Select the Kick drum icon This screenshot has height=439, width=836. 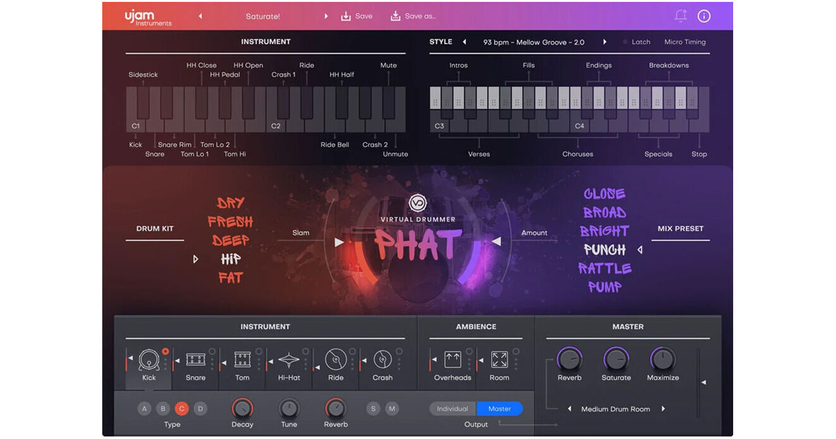[149, 360]
